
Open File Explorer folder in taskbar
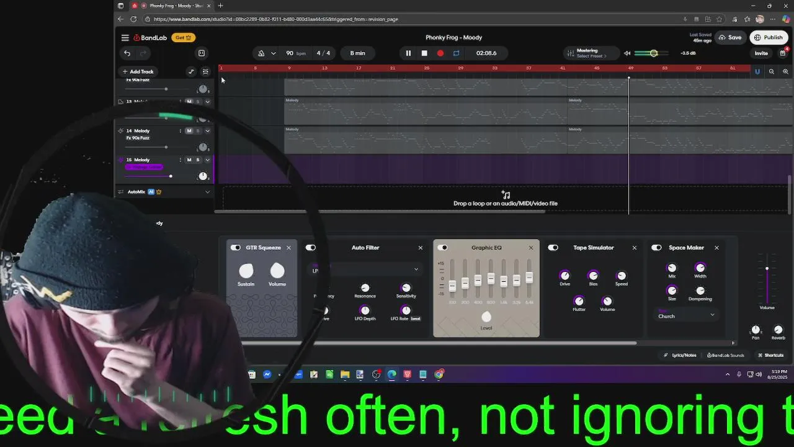point(345,374)
